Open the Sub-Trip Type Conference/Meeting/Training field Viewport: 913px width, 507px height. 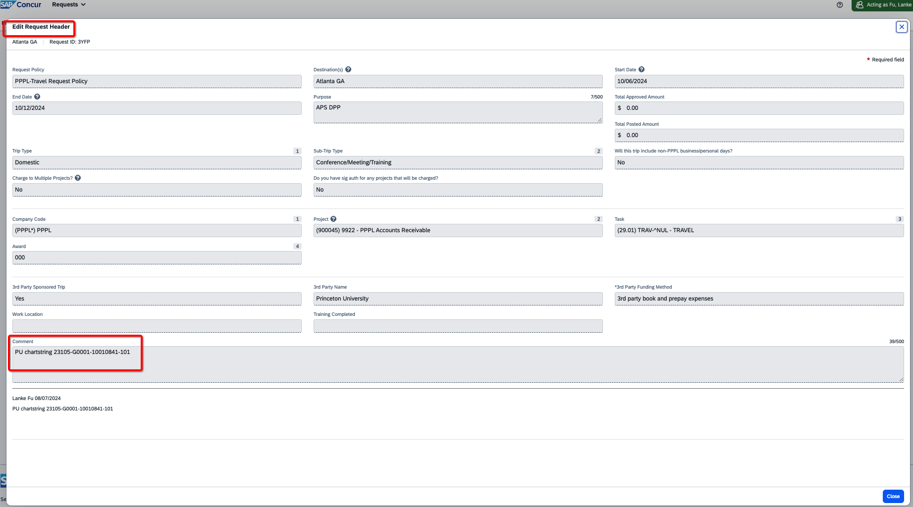click(x=458, y=162)
